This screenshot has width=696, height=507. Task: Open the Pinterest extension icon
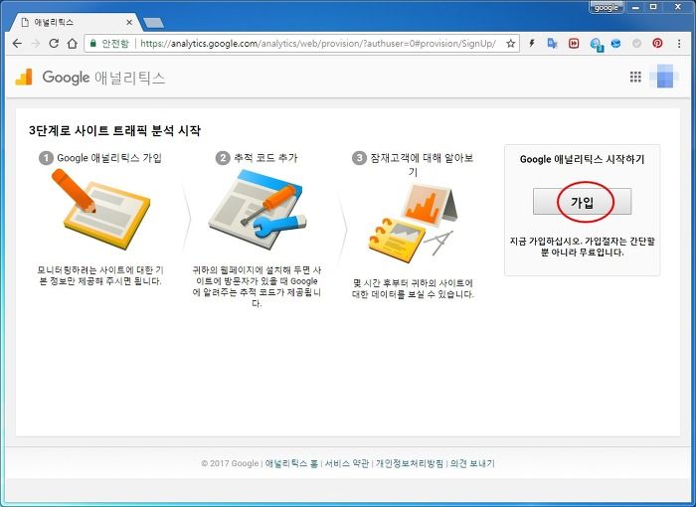pyautogui.click(x=657, y=43)
